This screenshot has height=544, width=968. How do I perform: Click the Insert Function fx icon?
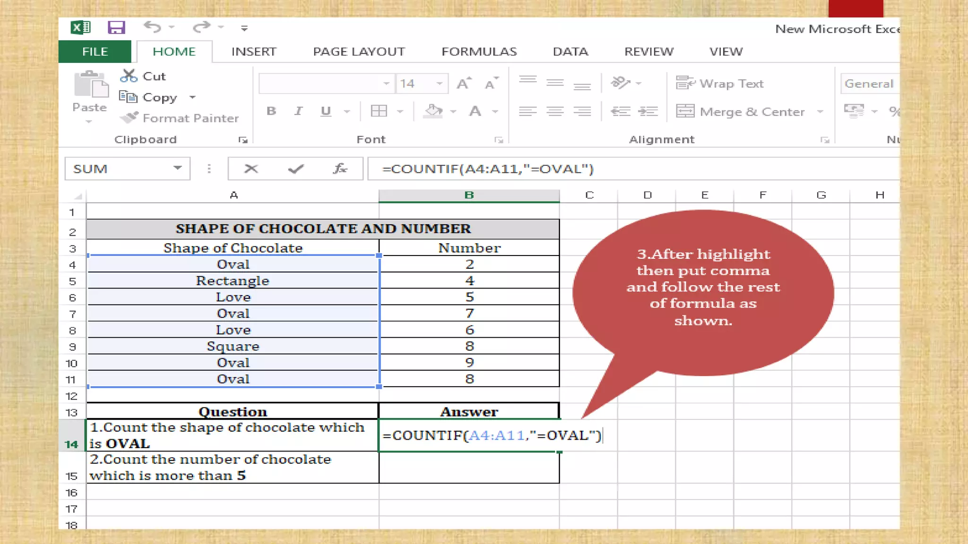[340, 169]
